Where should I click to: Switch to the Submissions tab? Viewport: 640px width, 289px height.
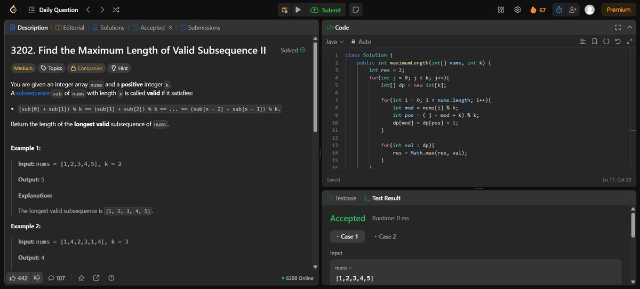[x=201, y=28]
